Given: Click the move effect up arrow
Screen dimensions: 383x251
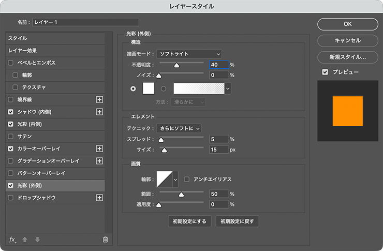Looking at the screenshot, I should 25,239.
